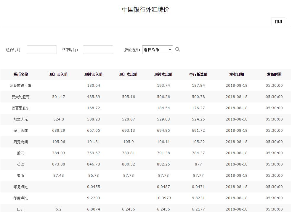Select the 日元 currency name
The image size is (292, 212).
[21, 209]
